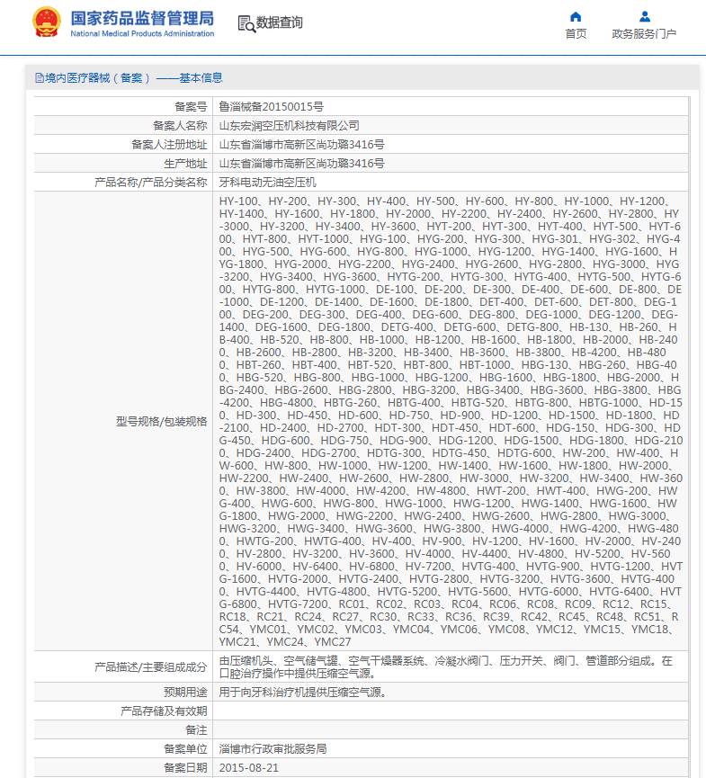The height and width of the screenshot is (778, 706).
Task: Select the value 牙科电动无油空压机
Action: (267, 182)
